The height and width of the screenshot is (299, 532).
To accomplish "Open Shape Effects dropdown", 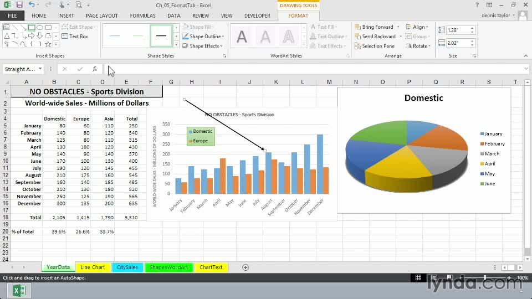I will click(x=222, y=46).
